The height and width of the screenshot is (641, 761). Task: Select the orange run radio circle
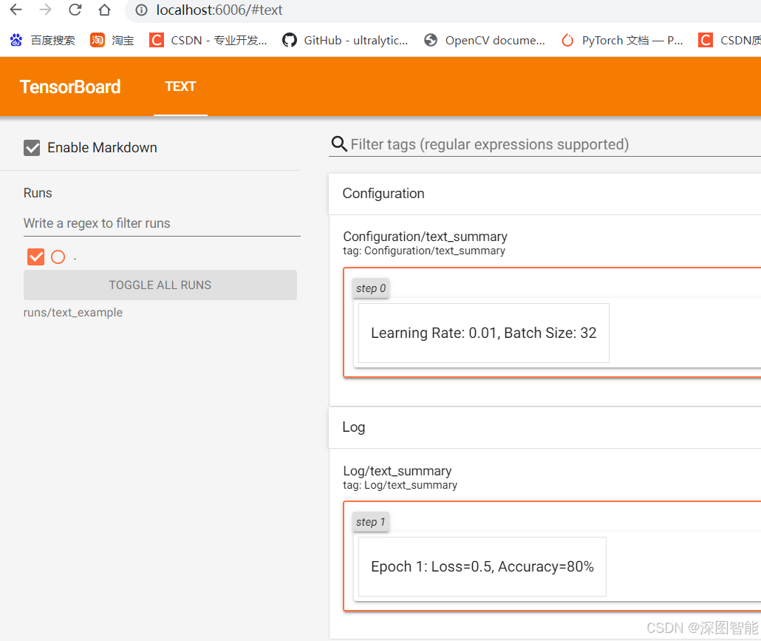tap(58, 257)
